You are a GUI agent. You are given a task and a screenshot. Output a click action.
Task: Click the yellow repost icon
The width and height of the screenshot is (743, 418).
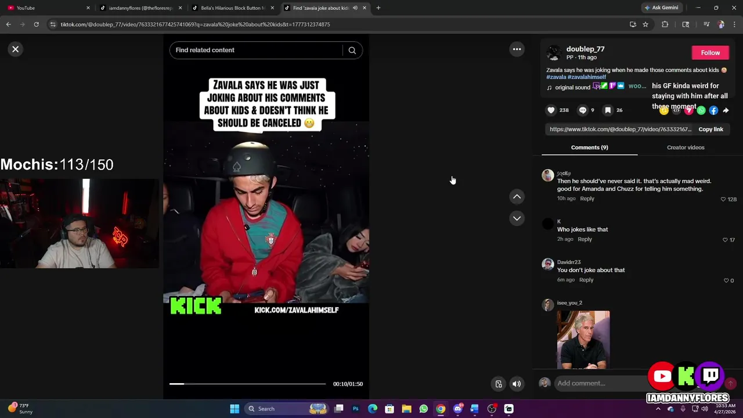click(x=664, y=110)
